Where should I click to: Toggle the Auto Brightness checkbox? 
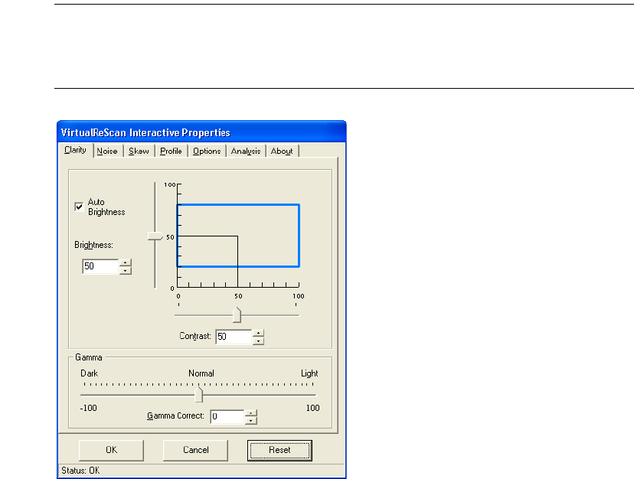(78, 207)
